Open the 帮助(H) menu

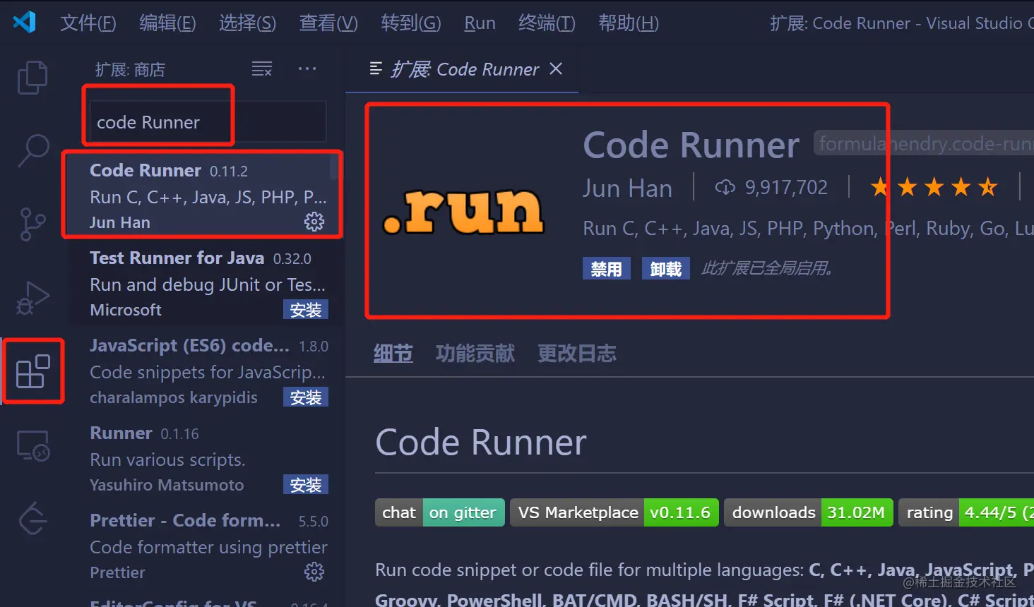(629, 23)
